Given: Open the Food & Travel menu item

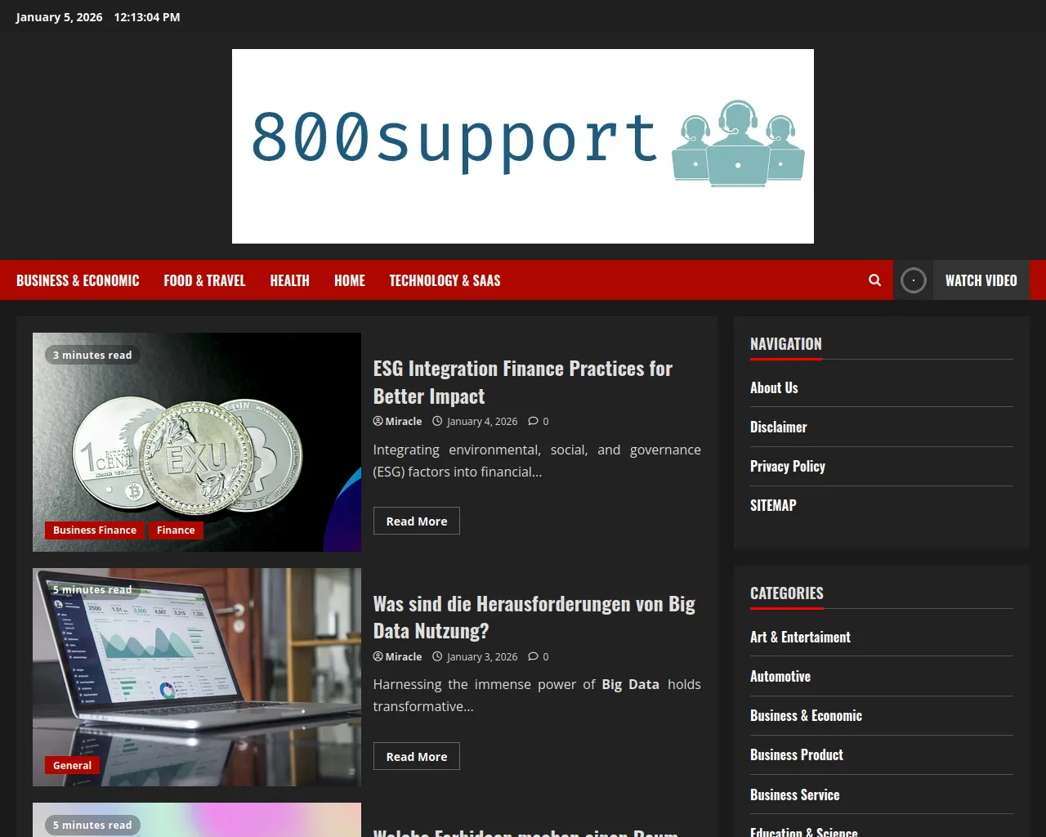Looking at the screenshot, I should [x=204, y=280].
